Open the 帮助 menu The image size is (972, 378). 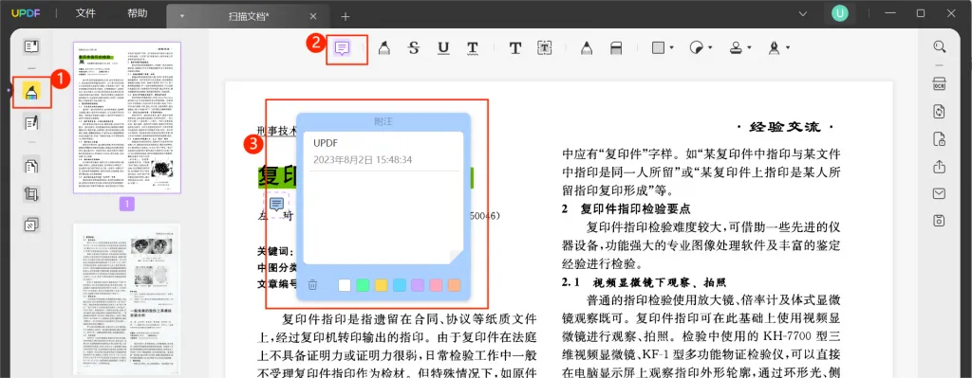pos(137,13)
